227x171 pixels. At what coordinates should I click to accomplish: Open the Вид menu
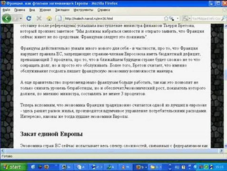pos(32,10)
